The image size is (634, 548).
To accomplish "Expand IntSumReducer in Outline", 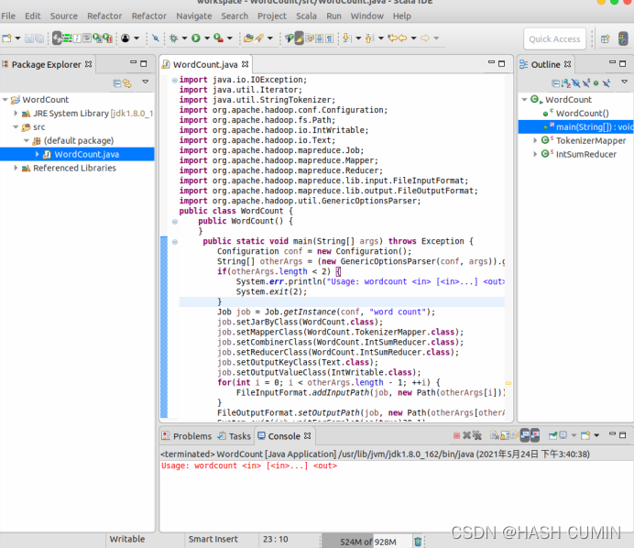I will [535, 154].
